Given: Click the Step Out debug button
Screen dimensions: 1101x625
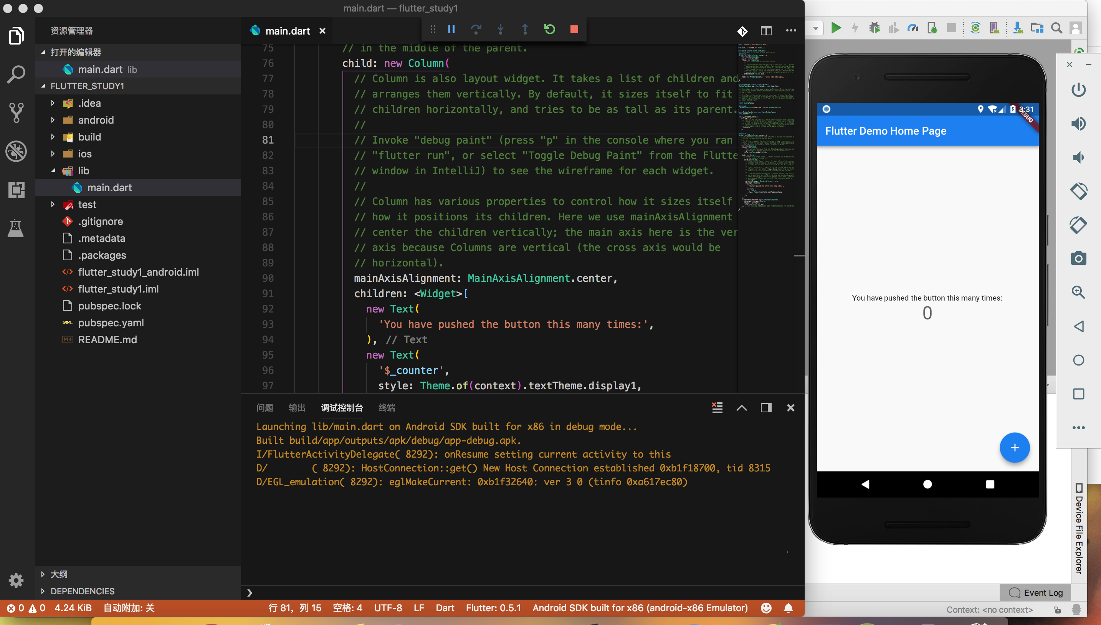Looking at the screenshot, I should (525, 29).
